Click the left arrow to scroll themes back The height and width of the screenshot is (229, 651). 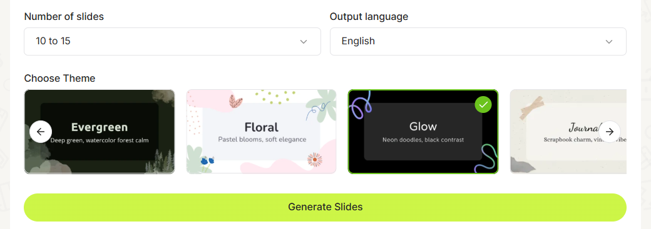(41, 132)
